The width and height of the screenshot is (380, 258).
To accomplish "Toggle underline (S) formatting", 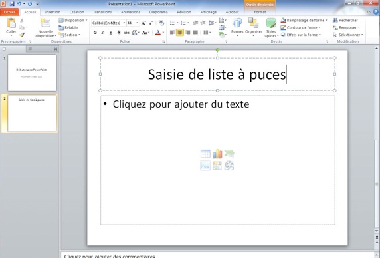I will coord(110,32).
